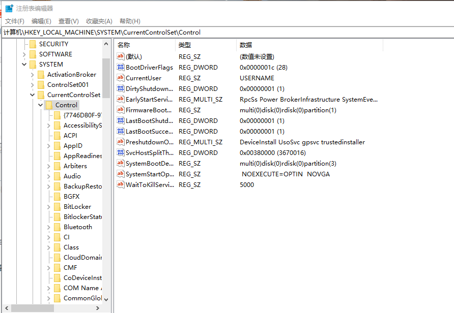Expand the SECURITY hive node
454x313 pixels.
click(x=24, y=44)
